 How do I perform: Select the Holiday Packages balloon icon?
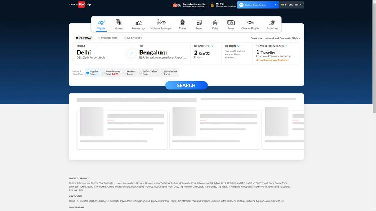click(161, 22)
